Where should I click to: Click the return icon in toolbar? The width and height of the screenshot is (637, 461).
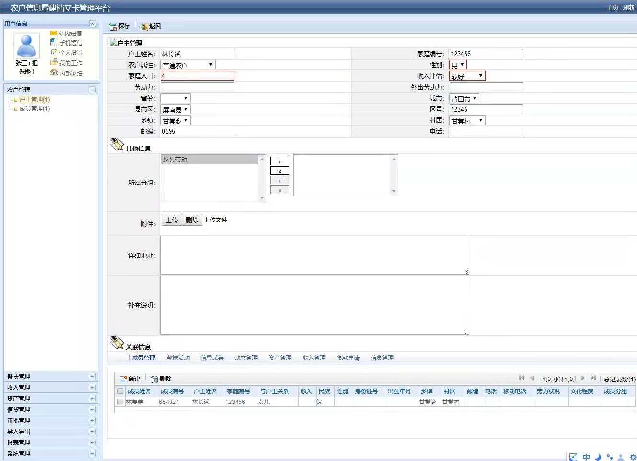pos(144,27)
